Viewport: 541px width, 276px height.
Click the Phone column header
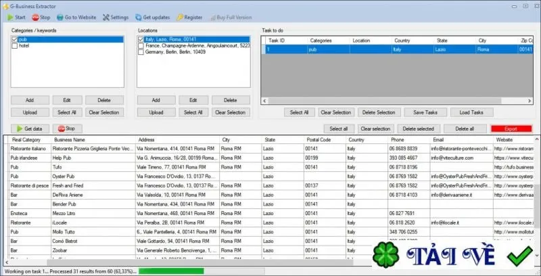coord(409,140)
